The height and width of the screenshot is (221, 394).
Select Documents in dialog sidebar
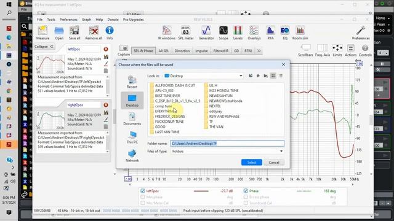tap(132, 118)
